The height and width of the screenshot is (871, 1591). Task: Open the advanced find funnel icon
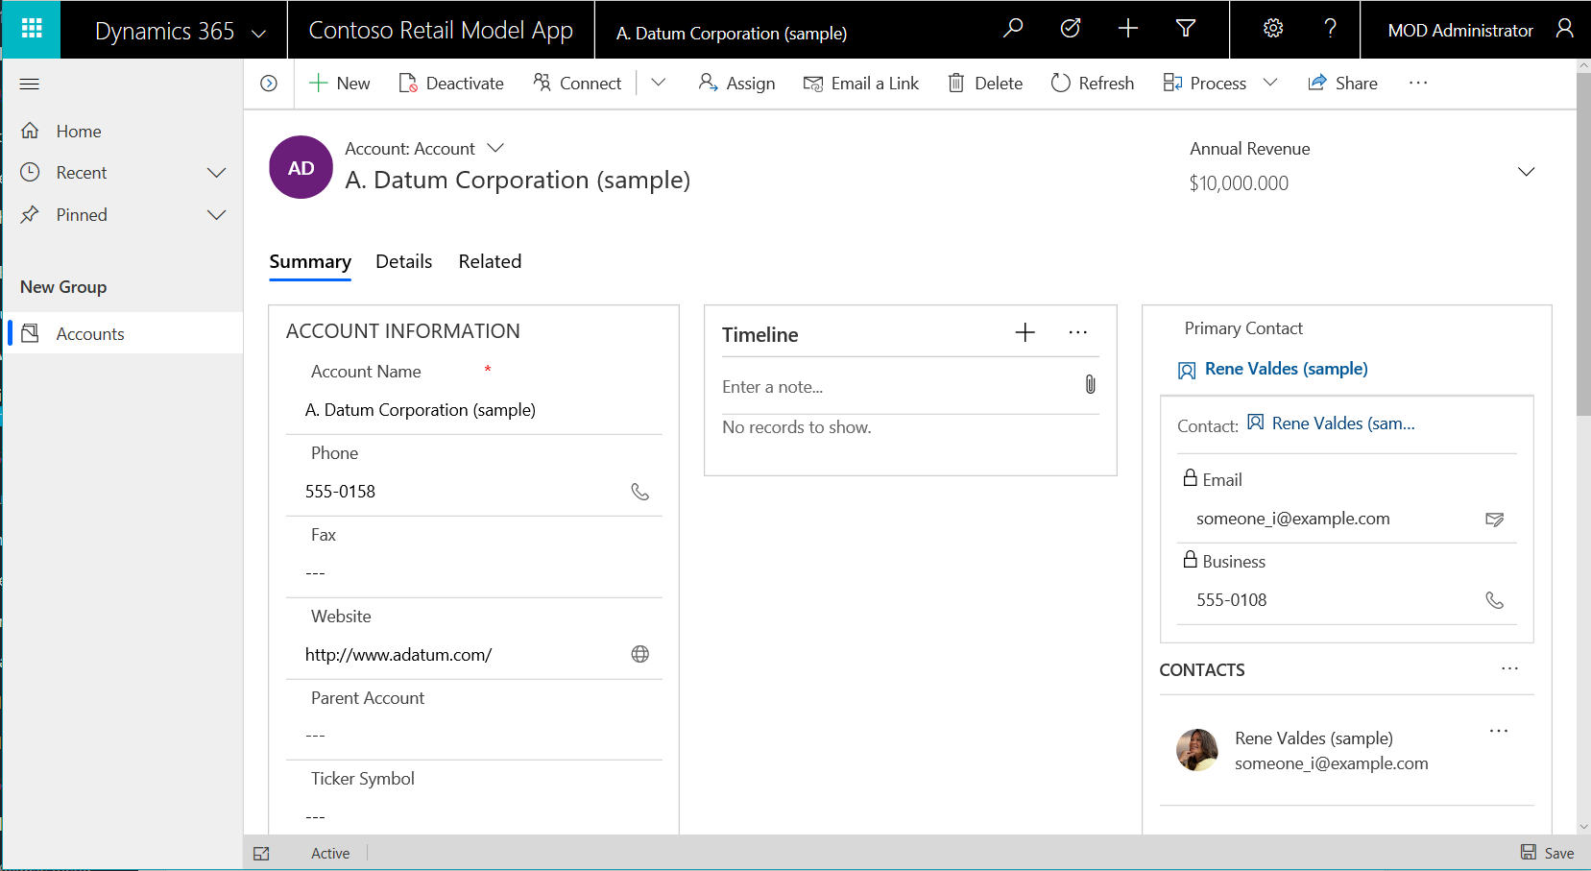pos(1186,29)
